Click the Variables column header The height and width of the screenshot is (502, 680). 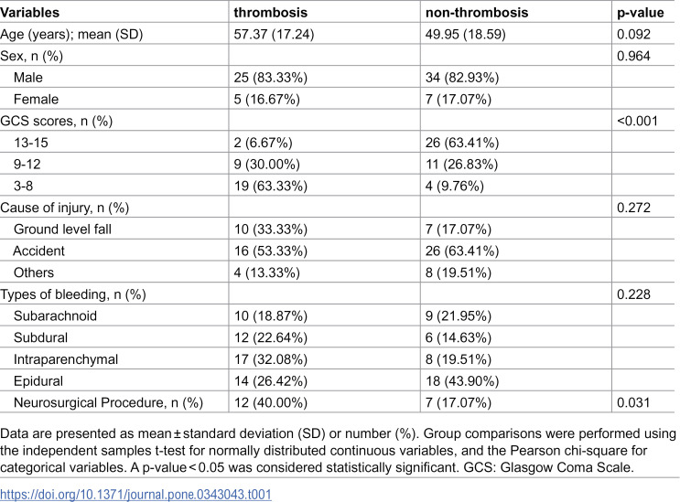click(x=29, y=13)
